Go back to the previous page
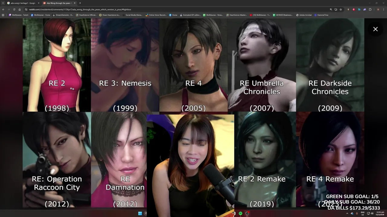Image resolution: width=387 pixels, height=217 pixels. pos(3,9)
